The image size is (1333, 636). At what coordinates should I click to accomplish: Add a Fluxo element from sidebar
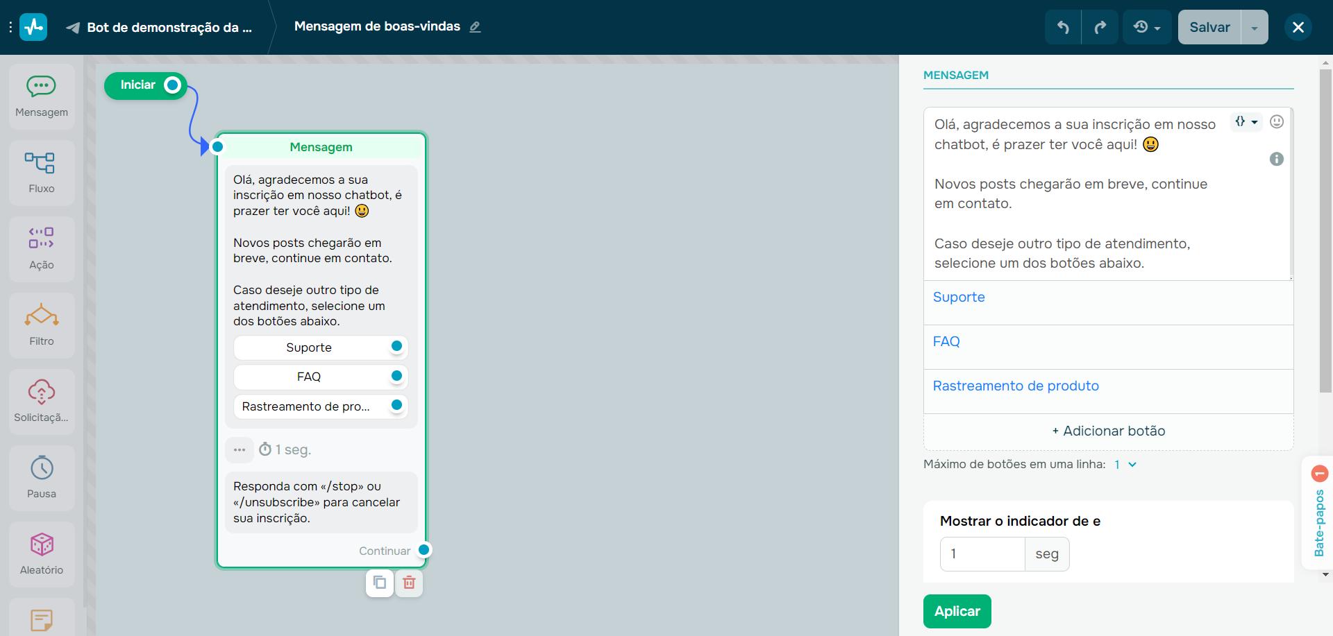(x=42, y=173)
